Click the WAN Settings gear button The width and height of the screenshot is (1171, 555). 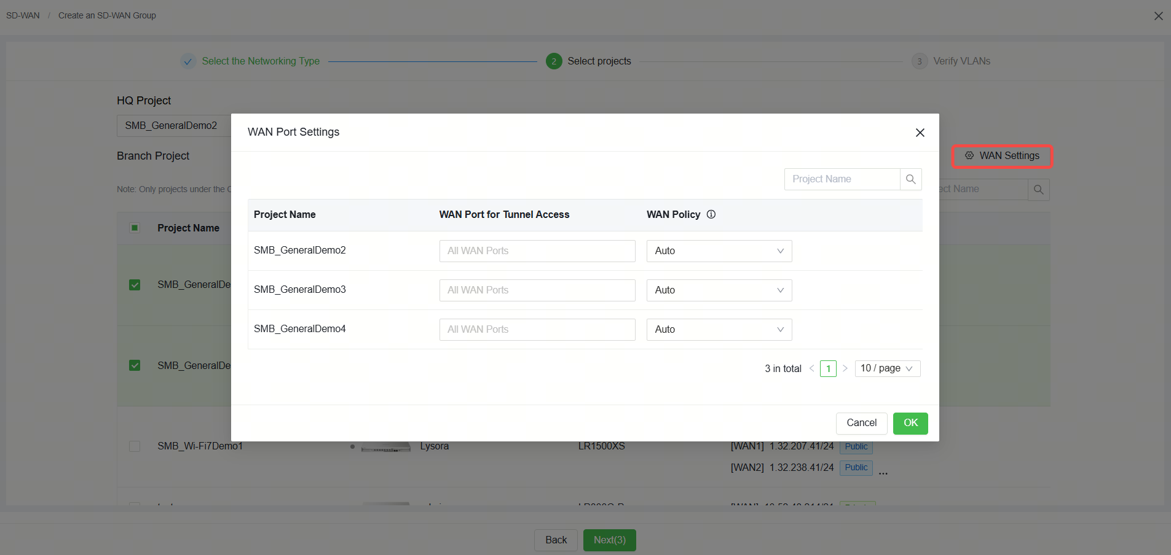(1002, 156)
